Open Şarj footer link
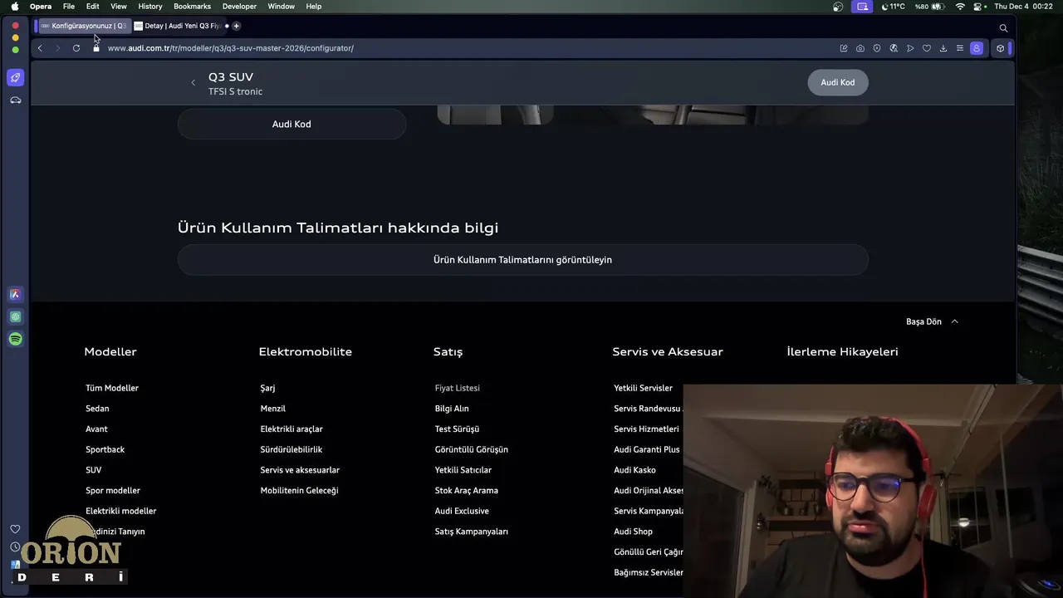This screenshot has height=598, width=1063. [267, 388]
